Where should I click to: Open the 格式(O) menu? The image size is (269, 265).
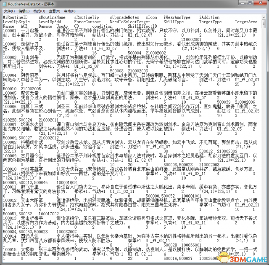coord(39,11)
